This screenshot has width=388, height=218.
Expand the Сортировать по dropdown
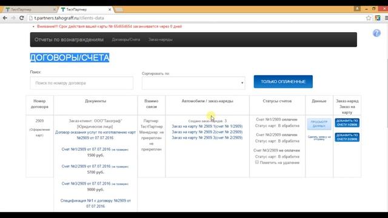(193, 83)
